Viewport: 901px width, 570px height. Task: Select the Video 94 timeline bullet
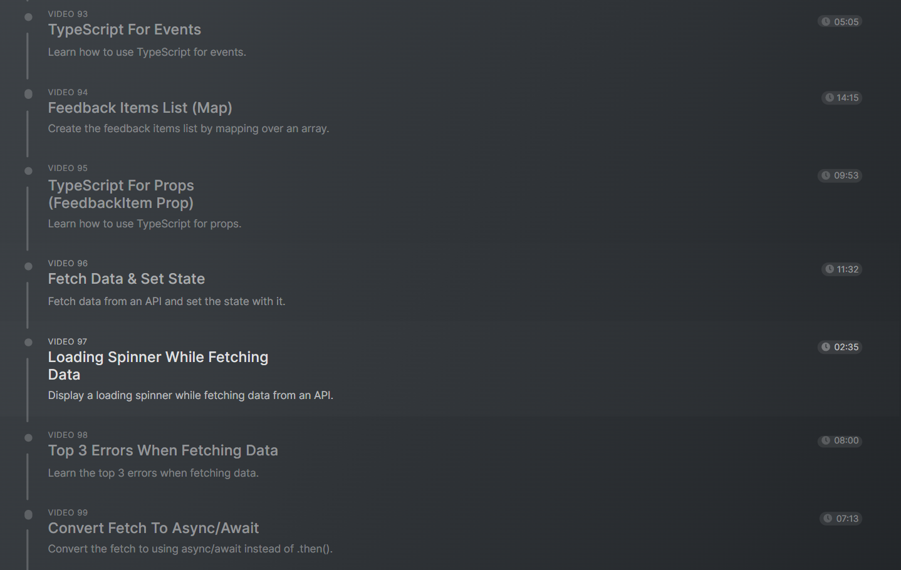coord(28,94)
